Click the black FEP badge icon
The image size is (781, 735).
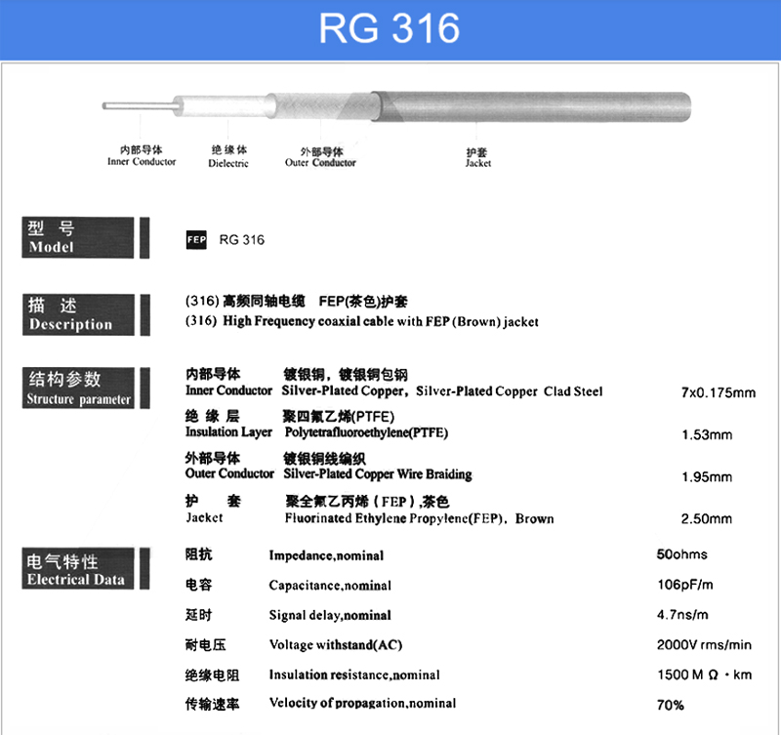[196, 240]
